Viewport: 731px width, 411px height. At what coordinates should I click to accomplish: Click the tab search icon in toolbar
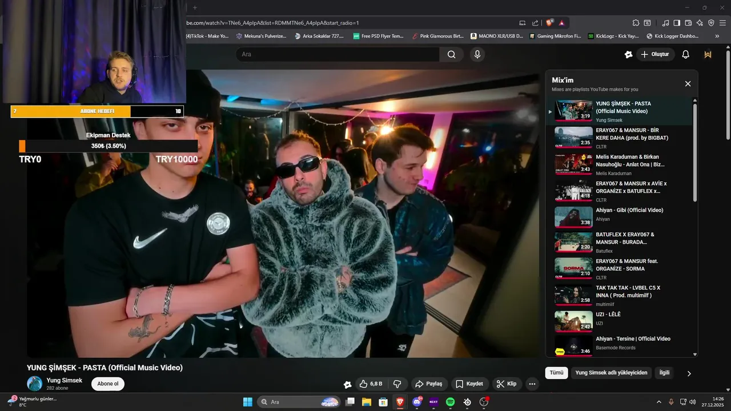tap(647, 23)
